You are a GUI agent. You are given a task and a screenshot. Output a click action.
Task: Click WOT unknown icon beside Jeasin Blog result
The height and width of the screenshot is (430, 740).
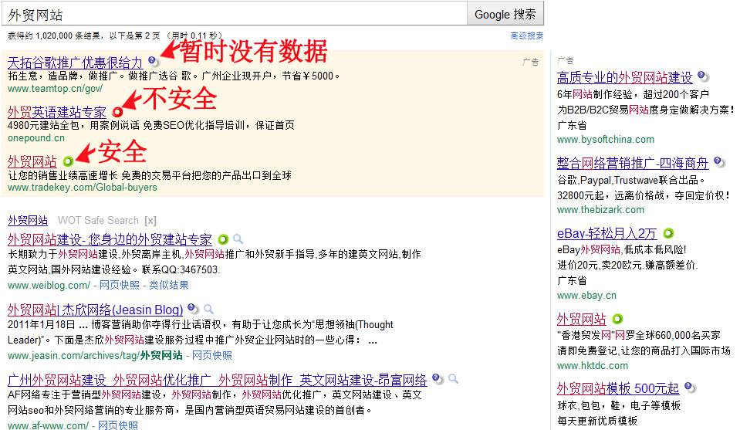[193, 308]
